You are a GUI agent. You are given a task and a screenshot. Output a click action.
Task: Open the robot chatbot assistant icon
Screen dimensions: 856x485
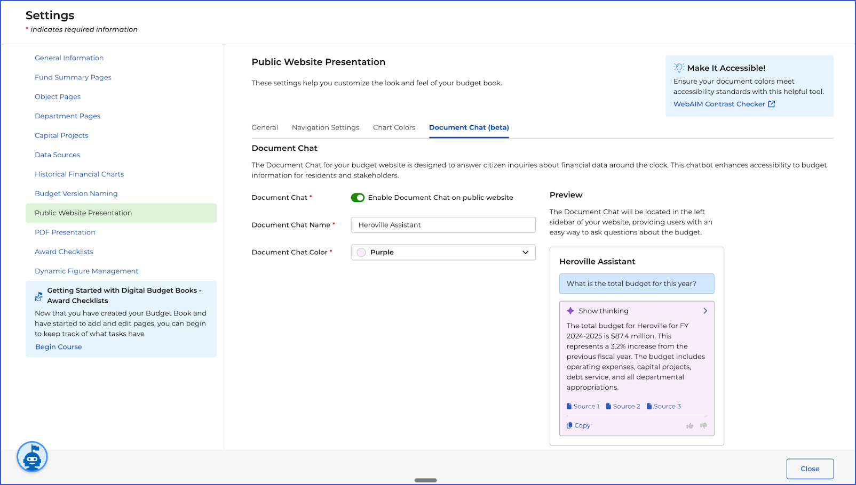coord(32,457)
